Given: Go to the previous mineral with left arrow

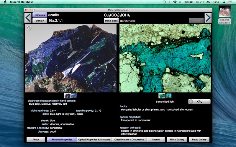Looking at the screenshot, I should click(28, 18).
